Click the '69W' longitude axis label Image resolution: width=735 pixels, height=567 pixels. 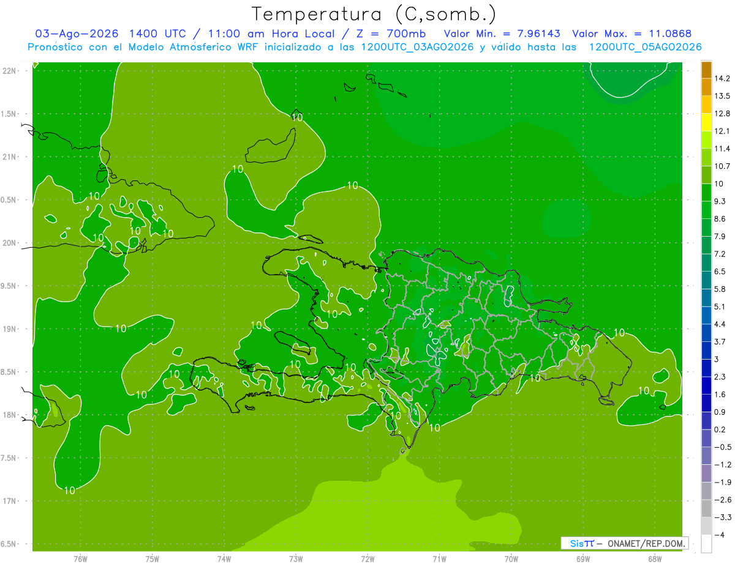point(583,558)
